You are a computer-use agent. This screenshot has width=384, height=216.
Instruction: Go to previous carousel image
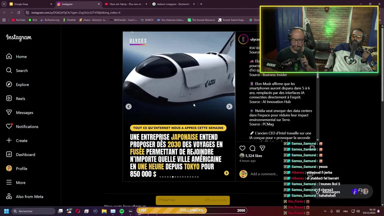point(128,106)
